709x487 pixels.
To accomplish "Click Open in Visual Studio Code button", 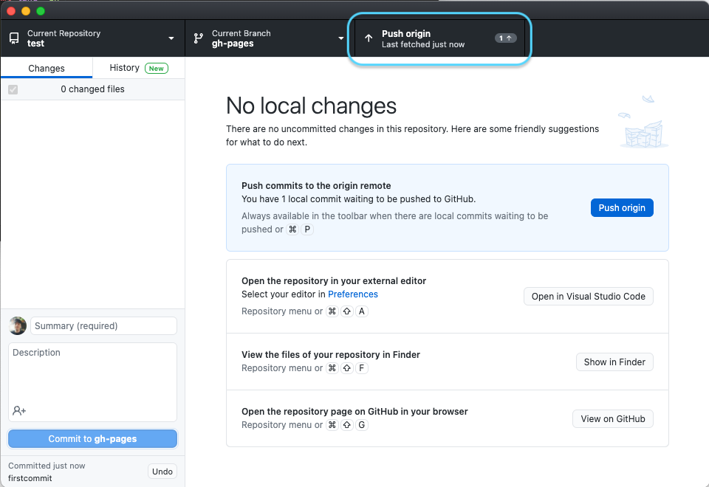I will [589, 297].
